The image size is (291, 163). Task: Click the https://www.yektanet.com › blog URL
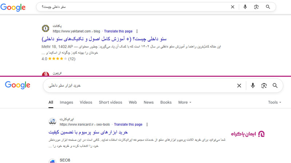click(76, 31)
